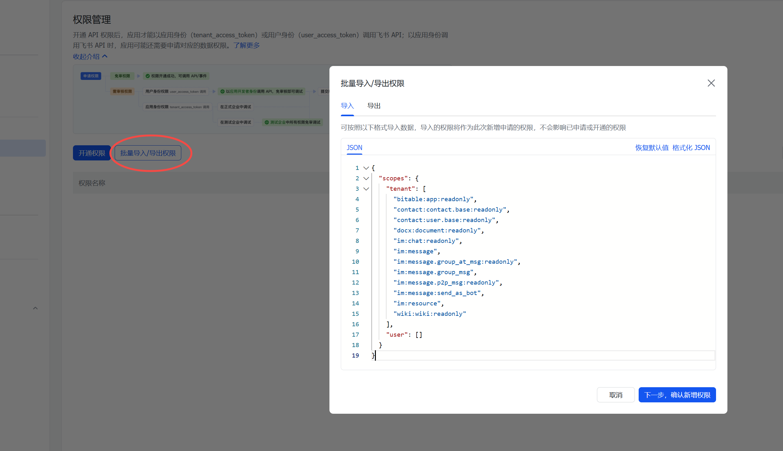Place cursor on "user": [] line

click(x=404, y=335)
